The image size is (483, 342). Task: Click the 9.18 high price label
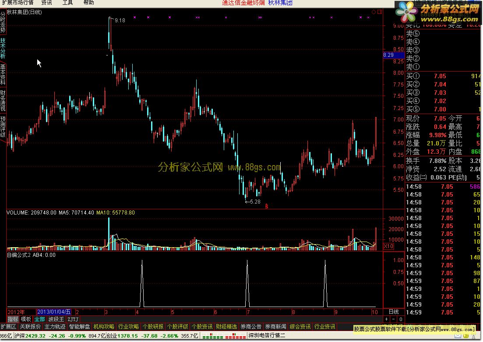click(x=120, y=20)
